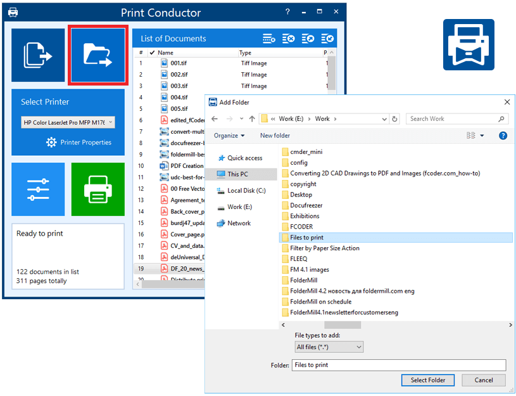516x396 pixels.
Task: Expand the File types to add dropdown
Action: coord(329,347)
